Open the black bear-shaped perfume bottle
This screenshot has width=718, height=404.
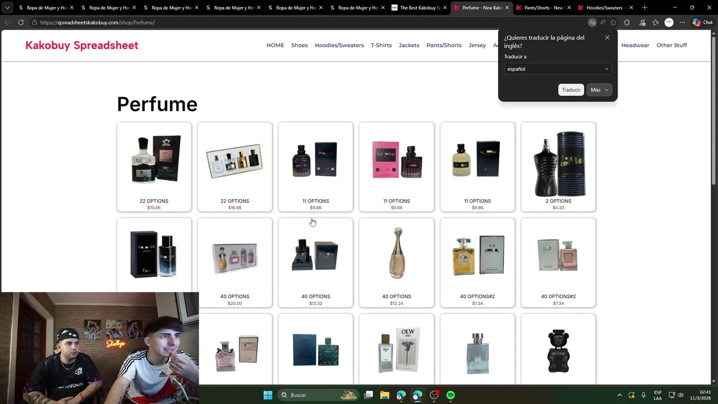coord(558,350)
